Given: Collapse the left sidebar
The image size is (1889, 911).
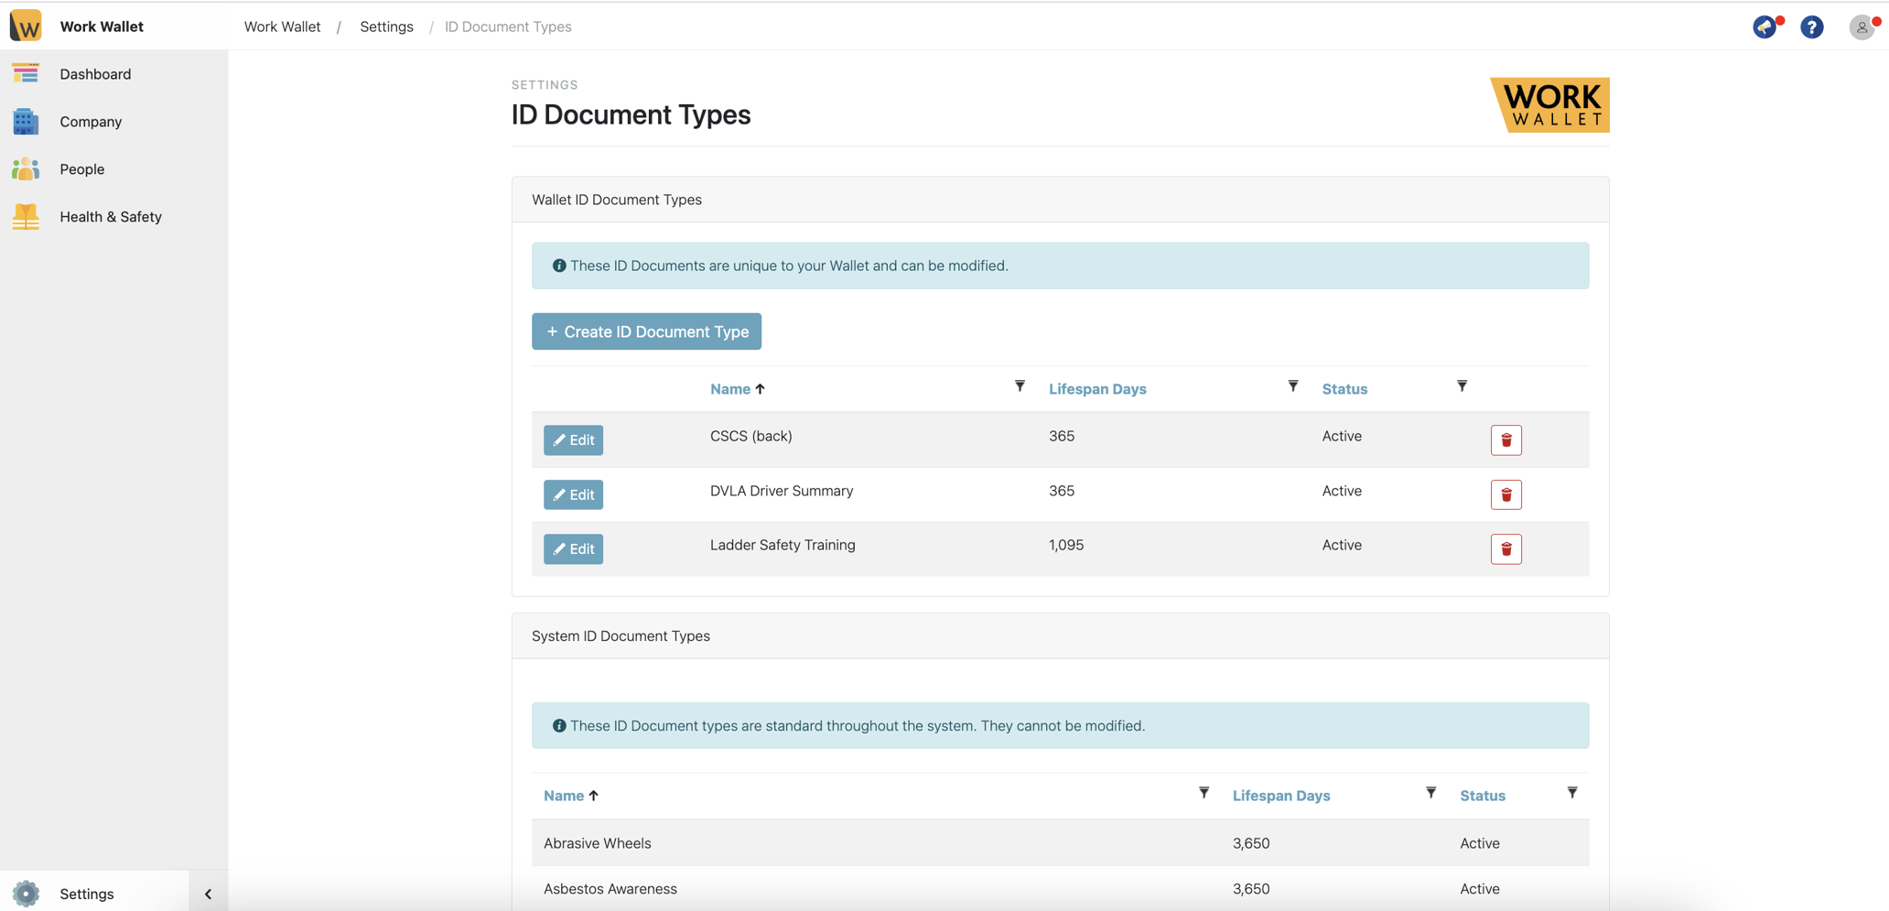Looking at the screenshot, I should [x=208, y=893].
